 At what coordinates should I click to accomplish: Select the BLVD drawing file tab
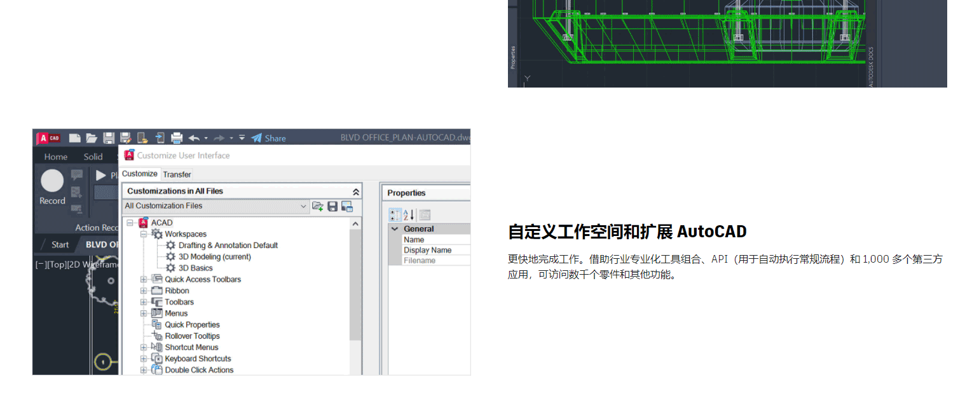click(x=102, y=244)
